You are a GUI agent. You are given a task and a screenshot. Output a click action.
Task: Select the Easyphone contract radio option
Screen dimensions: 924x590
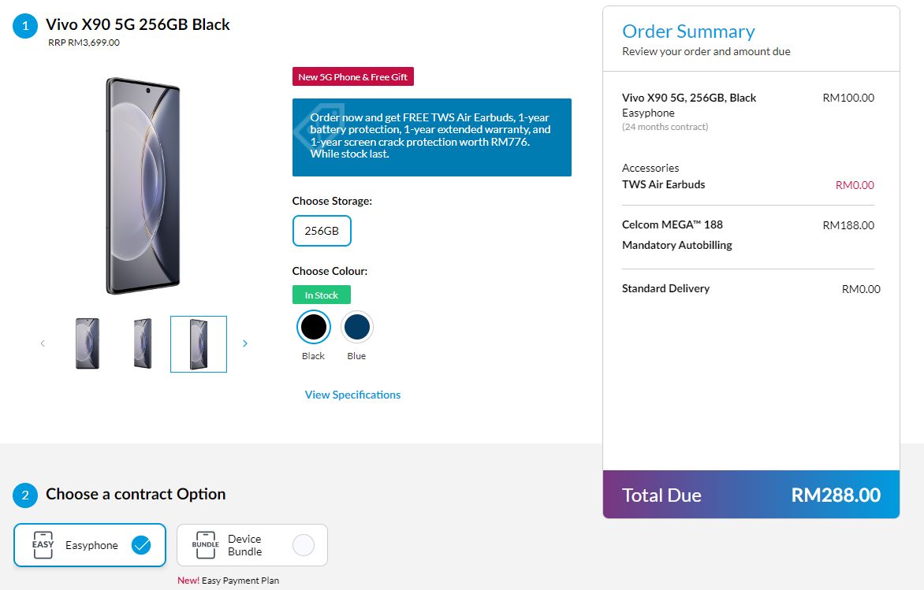[x=141, y=545]
